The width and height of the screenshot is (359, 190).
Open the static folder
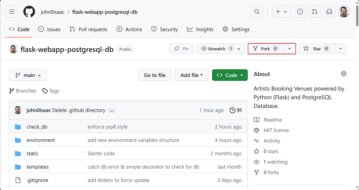(x=32, y=153)
